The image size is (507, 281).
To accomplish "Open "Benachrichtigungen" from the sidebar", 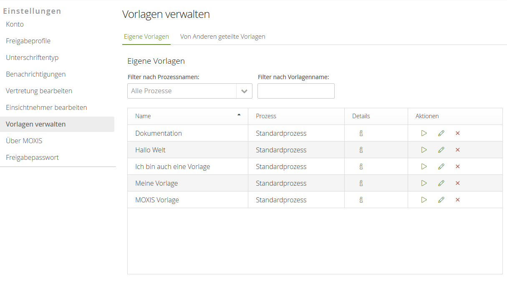I will pos(35,74).
